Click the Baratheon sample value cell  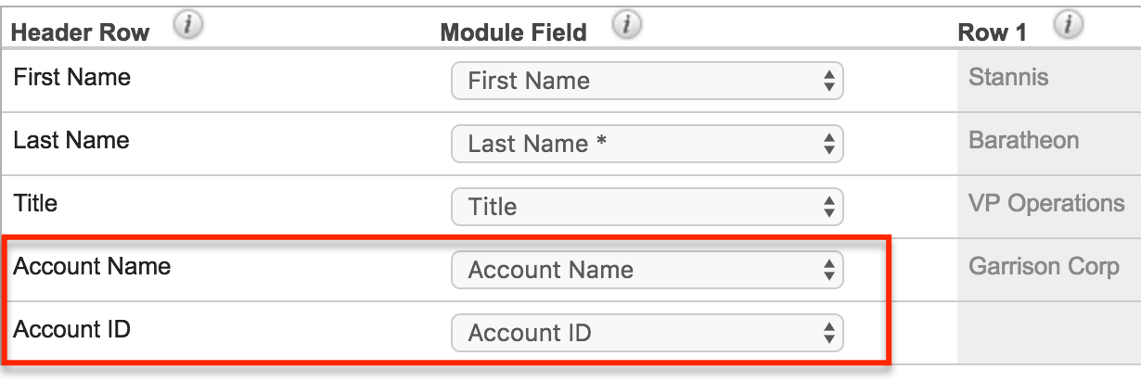pos(1023,140)
